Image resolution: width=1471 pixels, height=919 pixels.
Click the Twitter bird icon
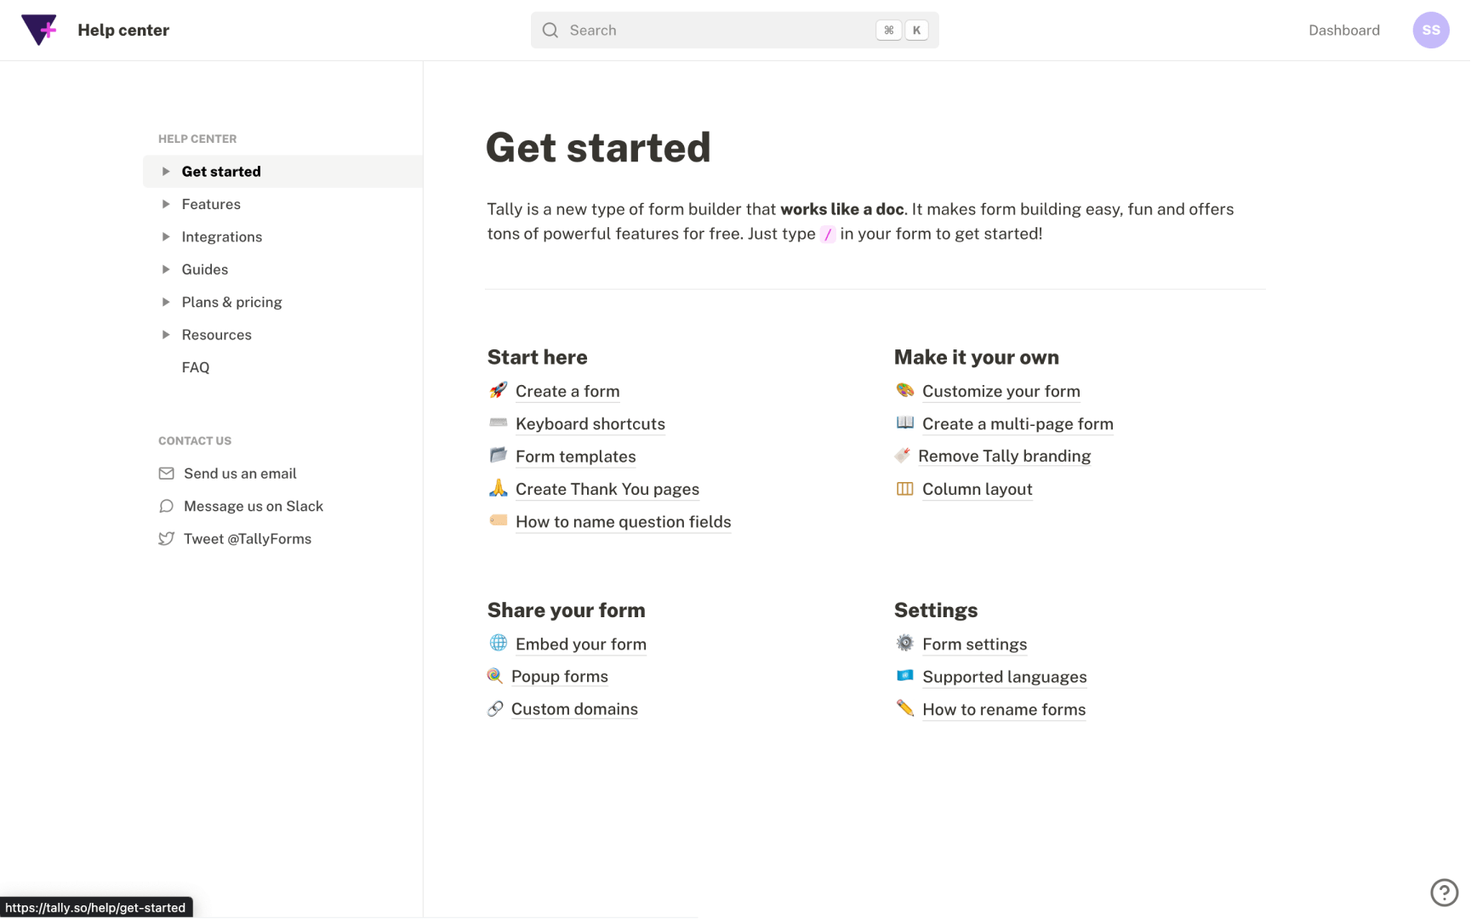tap(166, 539)
